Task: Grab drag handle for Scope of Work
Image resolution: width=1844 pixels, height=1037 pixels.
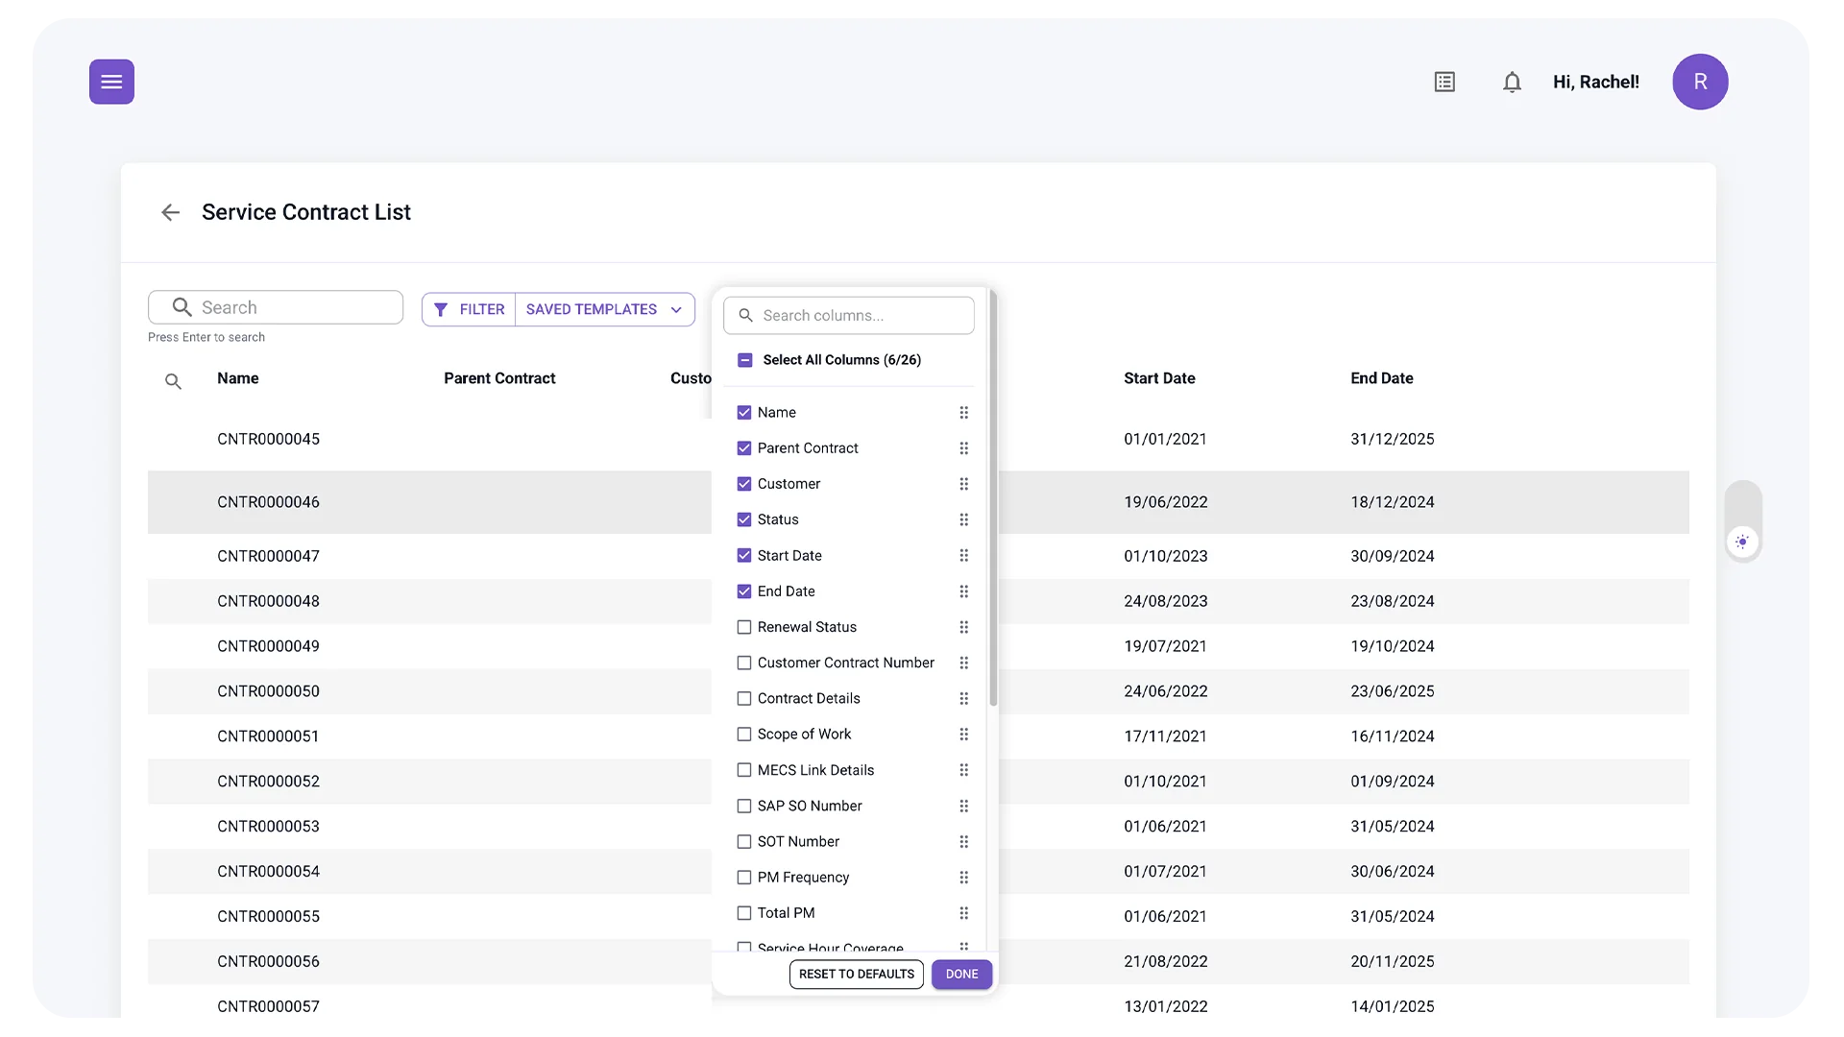Action: (963, 735)
